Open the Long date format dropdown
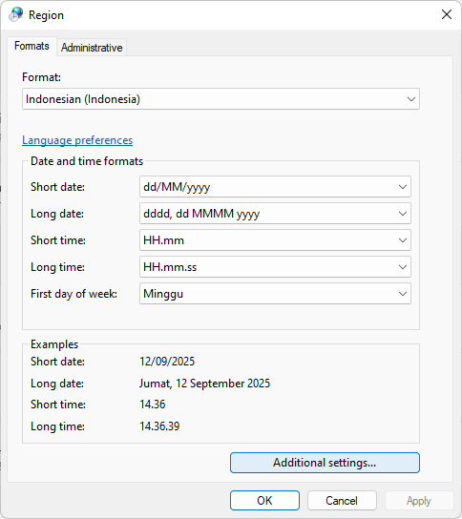 point(275,214)
